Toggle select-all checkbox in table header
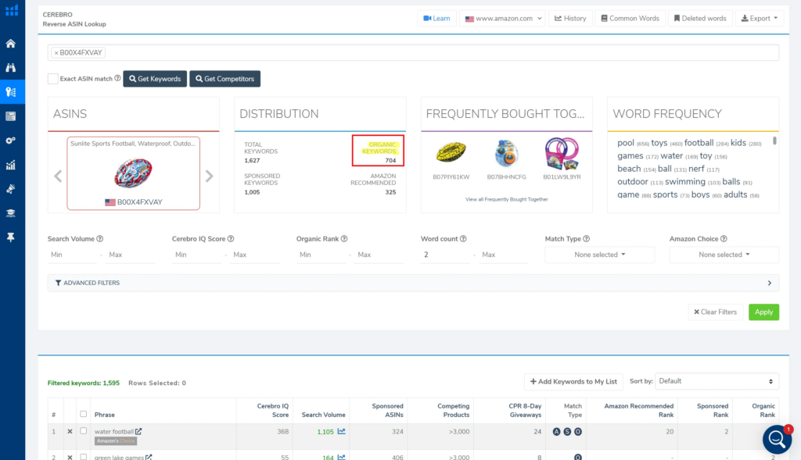 (84, 414)
